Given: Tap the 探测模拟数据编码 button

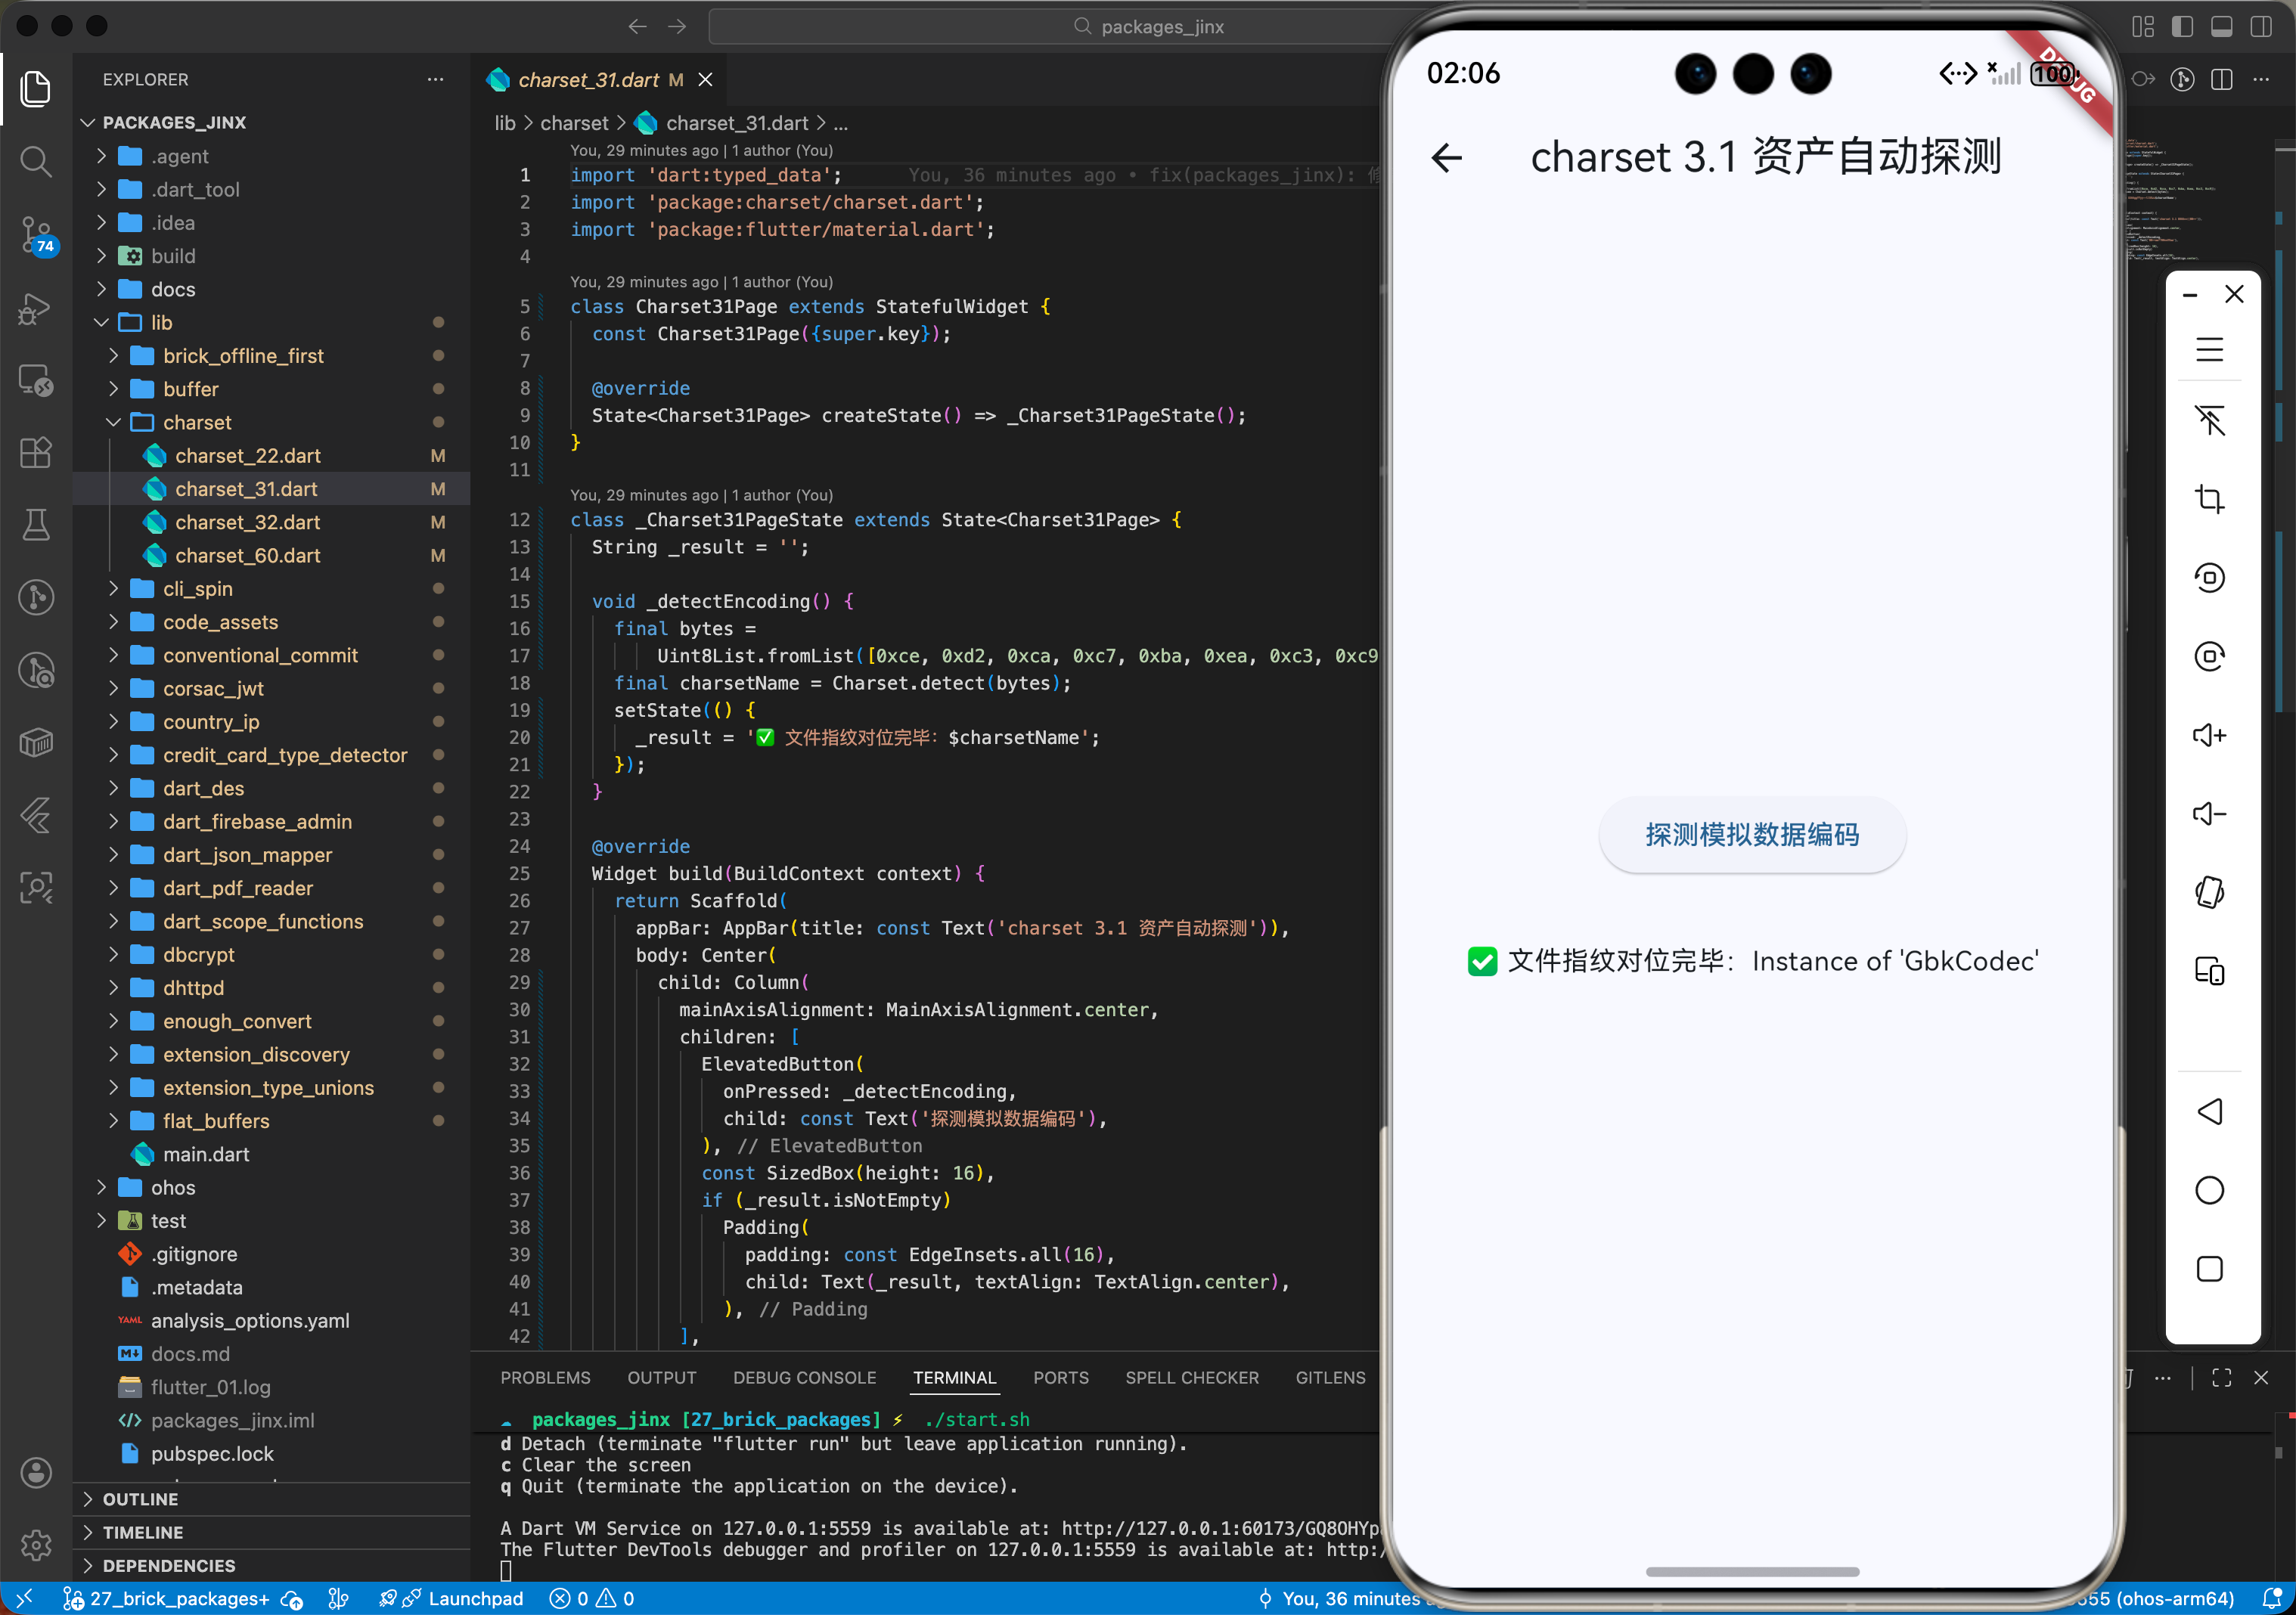Looking at the screenshot, I should [x=1751, y=834].
